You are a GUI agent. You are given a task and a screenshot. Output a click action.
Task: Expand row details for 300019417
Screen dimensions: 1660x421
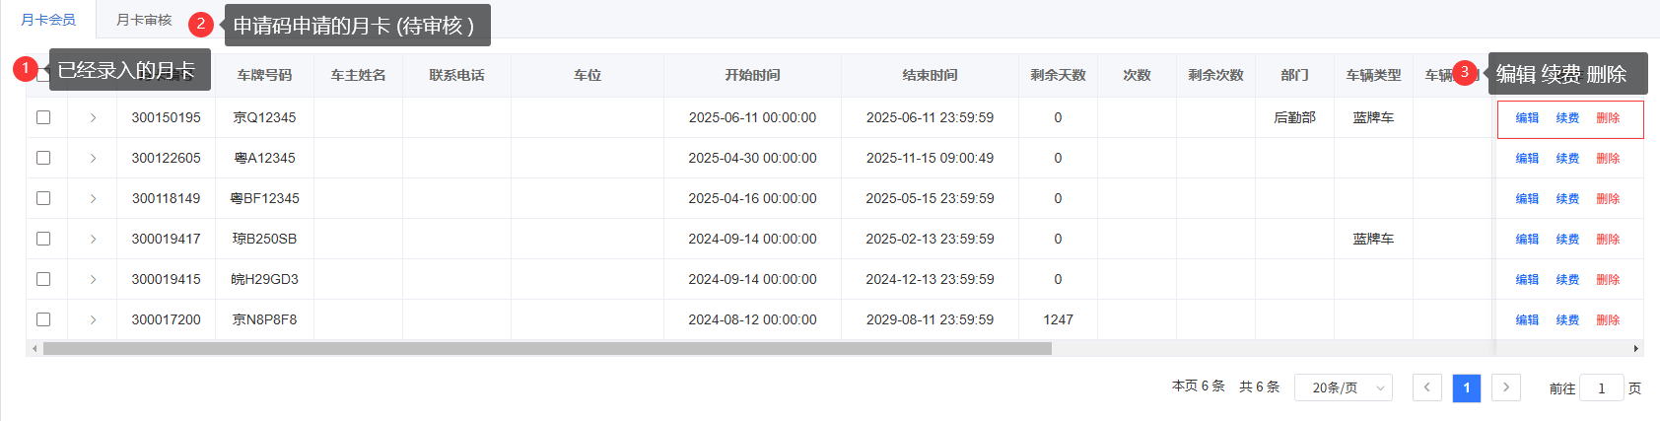(x=93, y=239)
